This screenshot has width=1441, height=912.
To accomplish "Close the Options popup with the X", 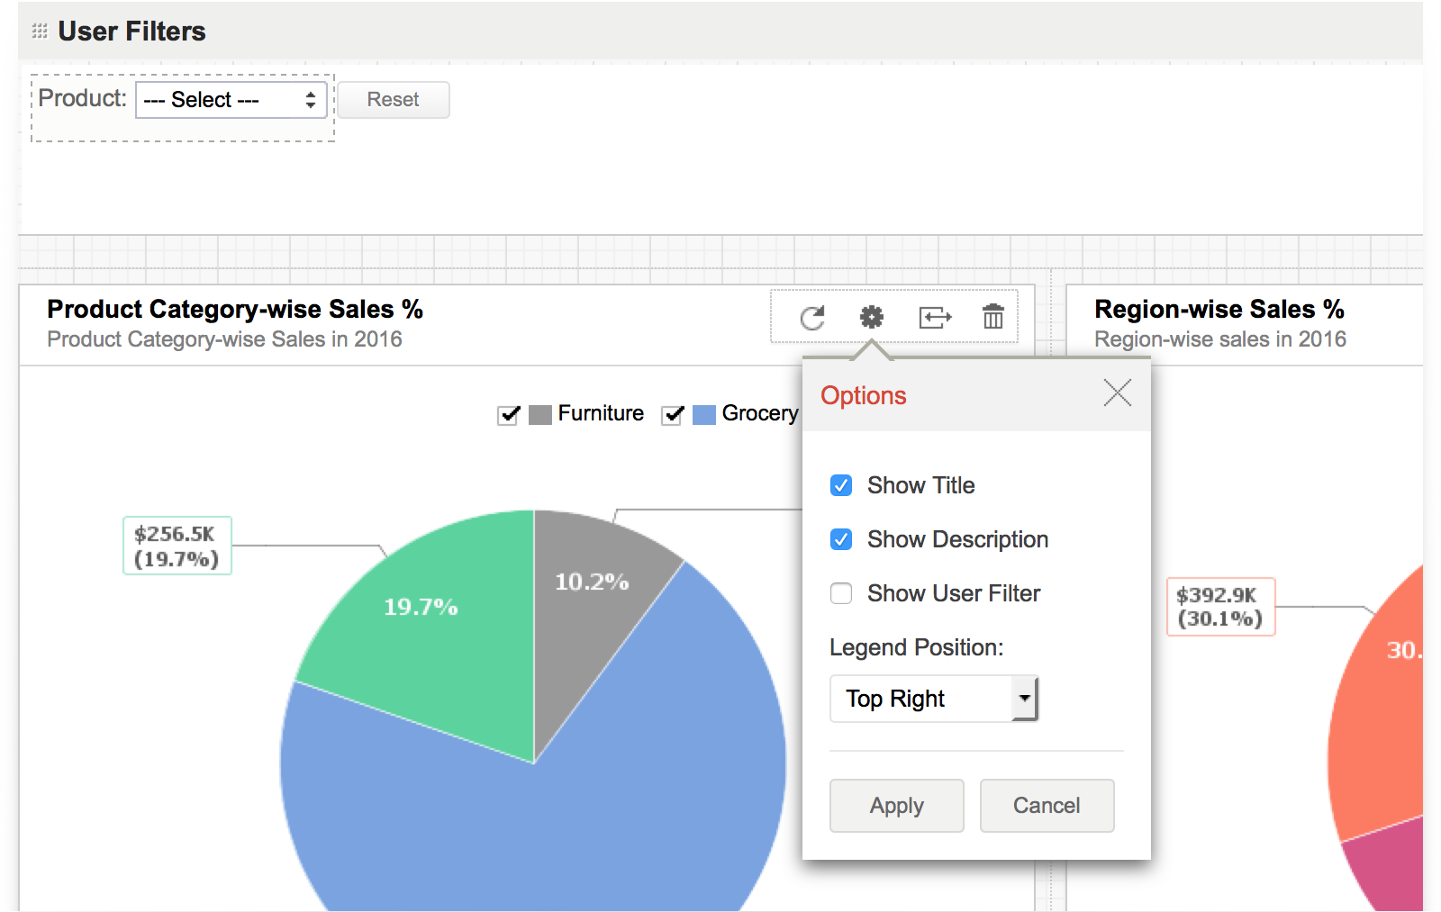I will coord(1117,393).
